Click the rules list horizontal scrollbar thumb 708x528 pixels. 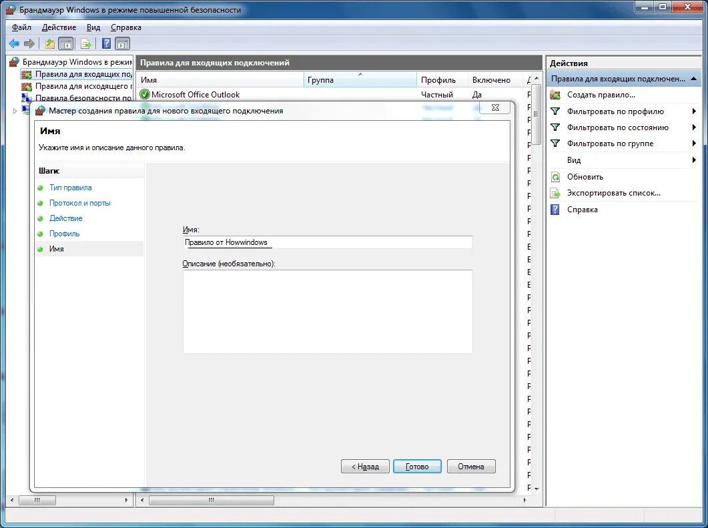(x=212, y=500)
